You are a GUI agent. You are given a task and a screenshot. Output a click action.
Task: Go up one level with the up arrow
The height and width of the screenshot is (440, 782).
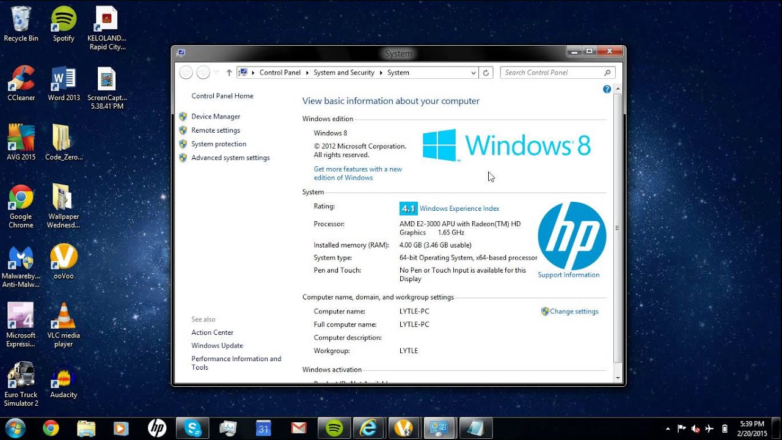[229, 73]
